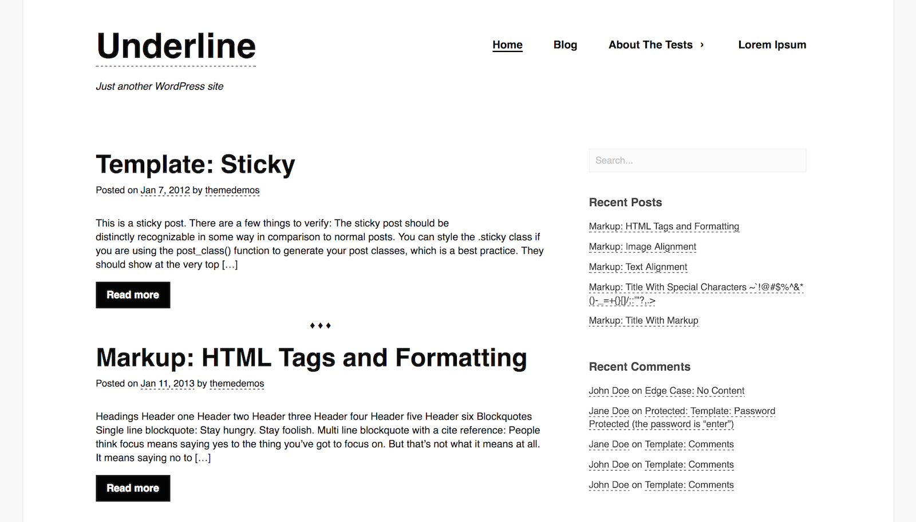Open Markup: Image Alignment recent post
916x522 pixels.
[x=642, y=247]
